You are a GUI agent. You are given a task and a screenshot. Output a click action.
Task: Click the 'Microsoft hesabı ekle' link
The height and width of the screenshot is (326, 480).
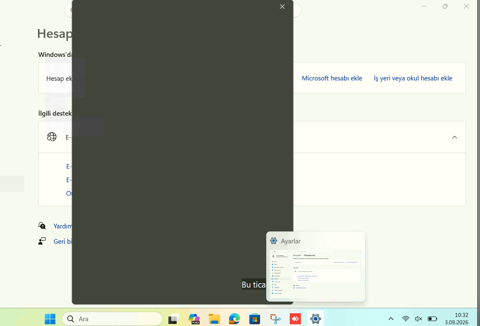332,78
